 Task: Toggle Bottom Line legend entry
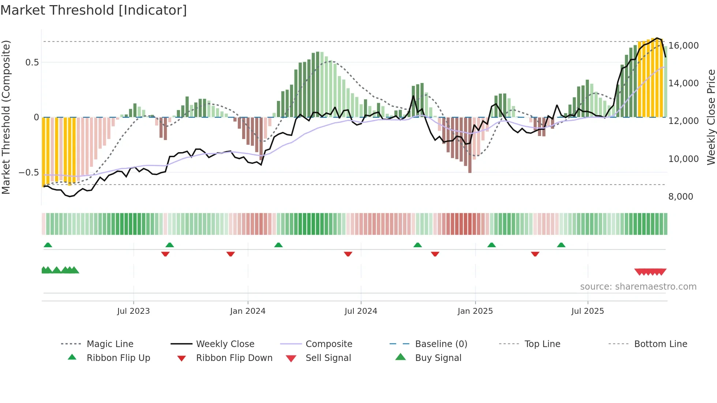pos(660,344)
